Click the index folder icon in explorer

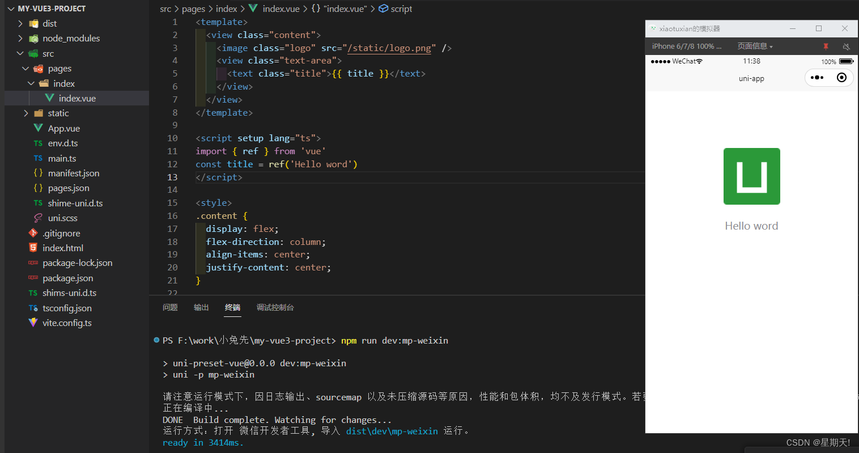(x=44, y=83)
